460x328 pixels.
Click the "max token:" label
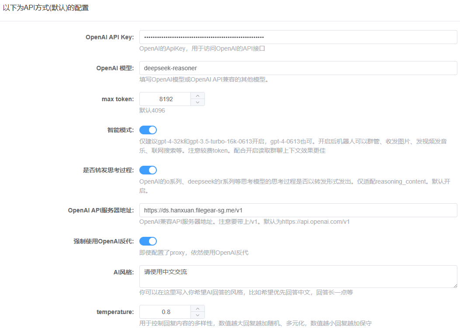tap(118, 99)
